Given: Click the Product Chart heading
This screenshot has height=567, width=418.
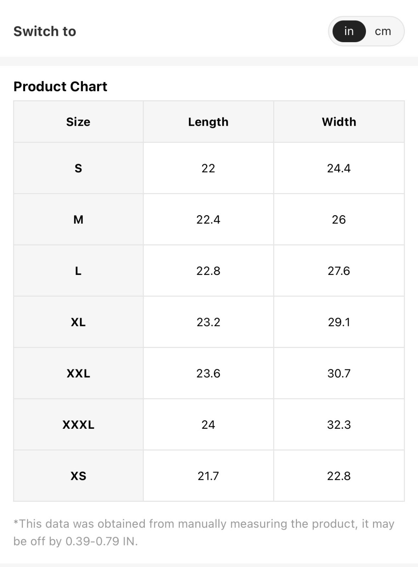Looking at the screenshot, I should (x=61, y=86).
